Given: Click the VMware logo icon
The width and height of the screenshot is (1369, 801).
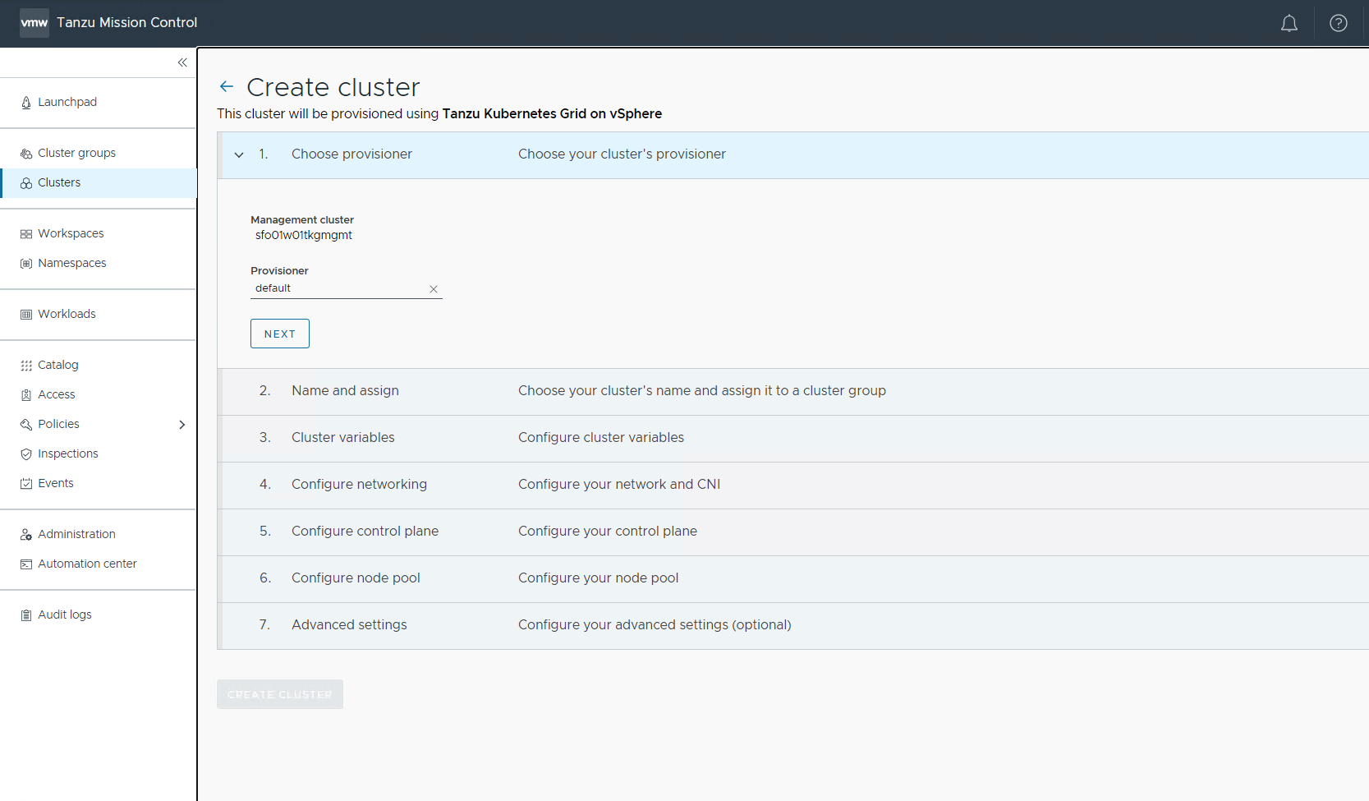Looking at the screenshot, I should (x=34, y=23).
